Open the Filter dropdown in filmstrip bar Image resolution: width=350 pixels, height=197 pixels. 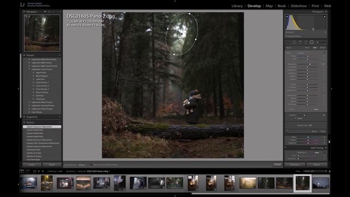pyautogui.click(x=315, y=171)
